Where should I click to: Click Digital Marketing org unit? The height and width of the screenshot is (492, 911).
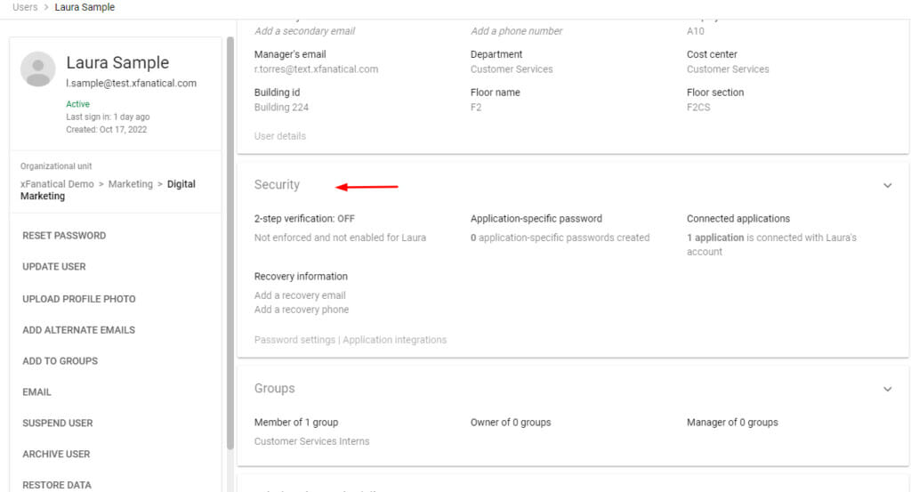[x=108, y=190]
